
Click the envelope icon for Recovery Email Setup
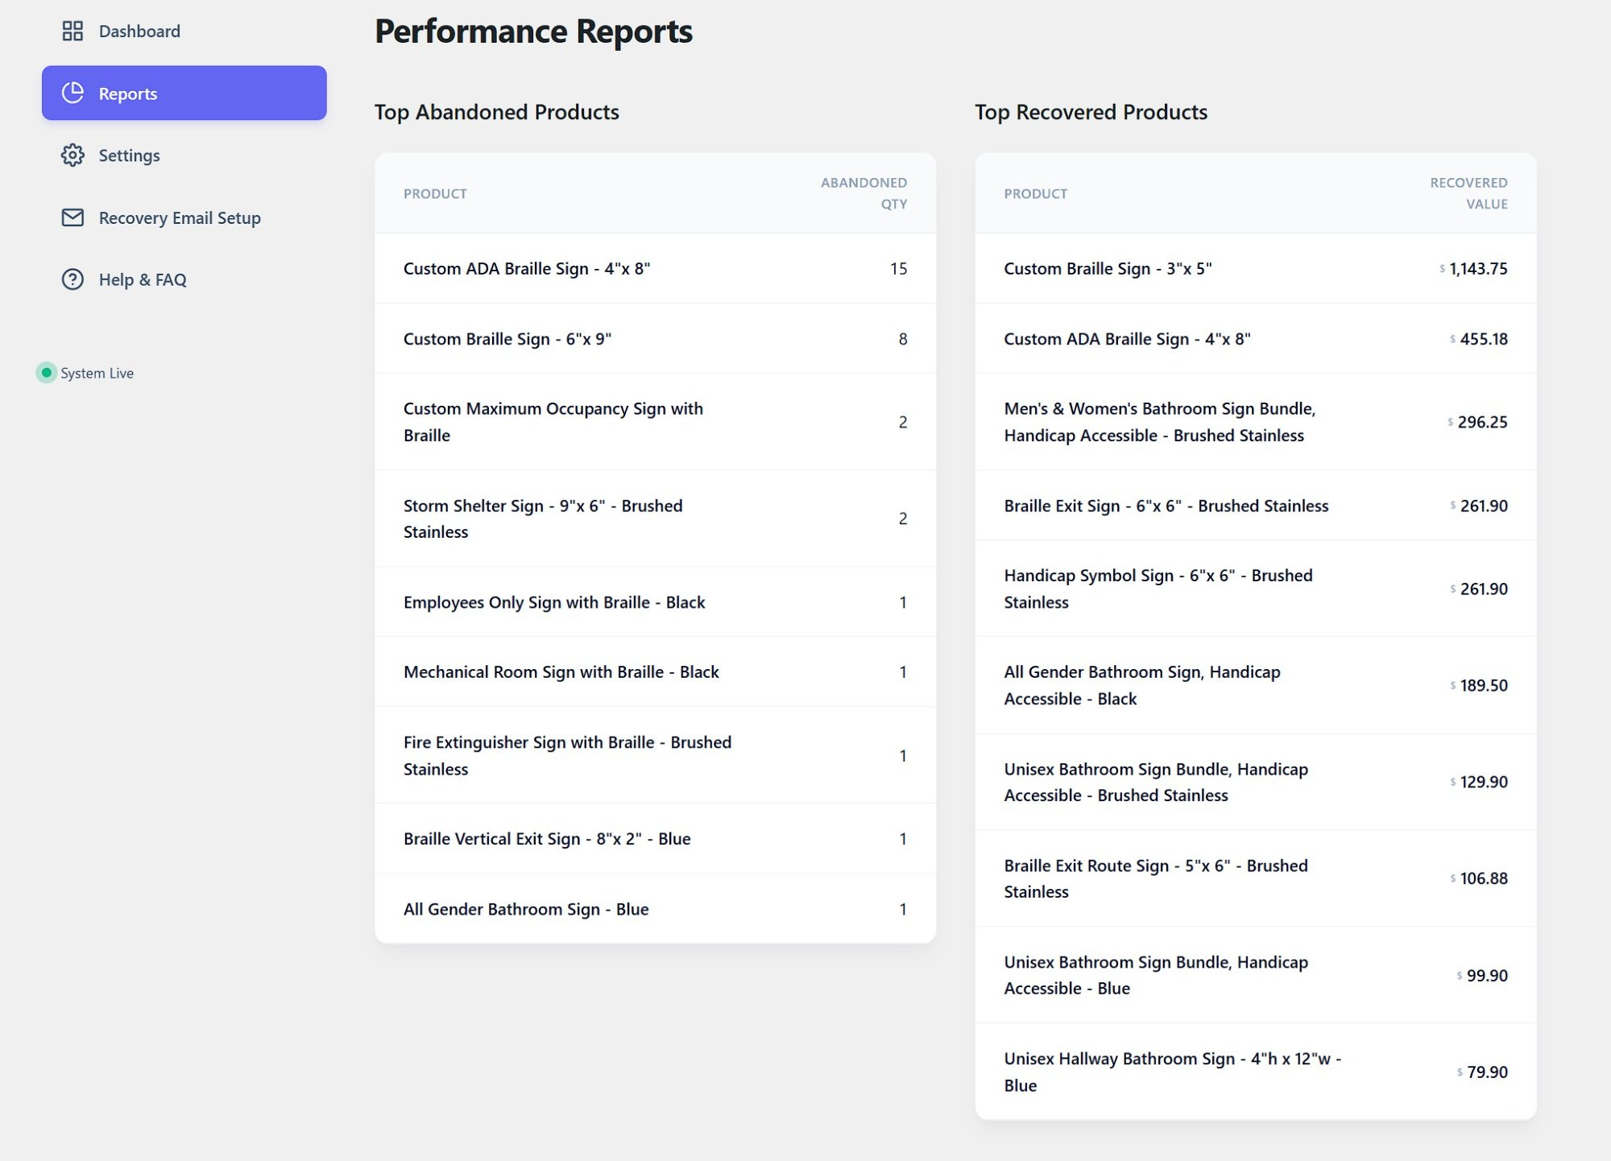(x=72, y=217)
